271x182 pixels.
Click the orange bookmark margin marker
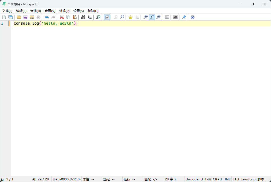click(x=9, y=23)
